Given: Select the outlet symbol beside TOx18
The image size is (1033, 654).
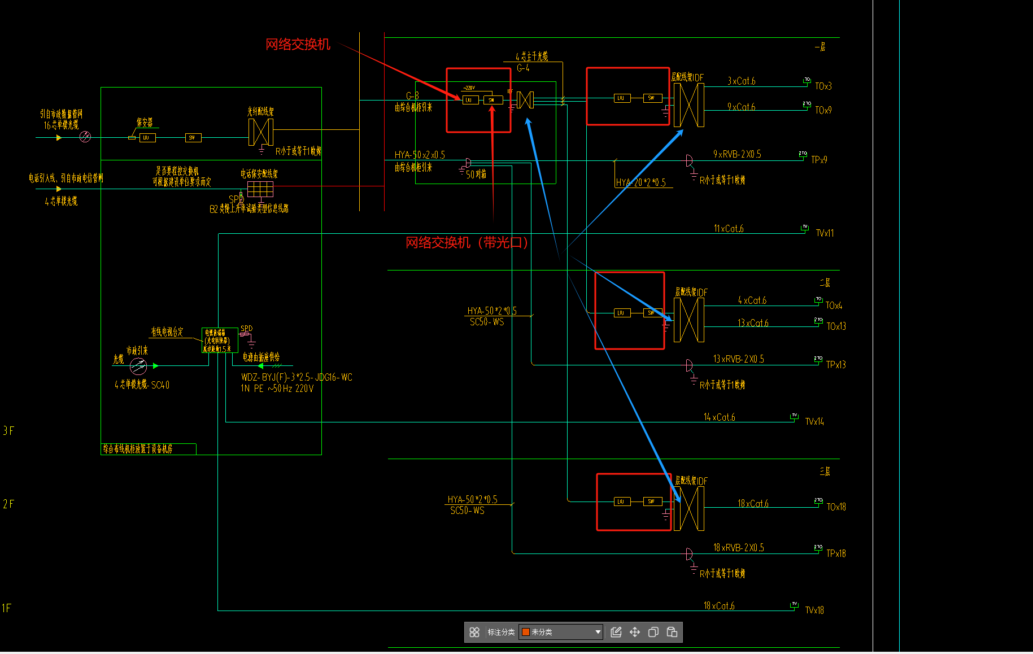Looking at the screenshot, I should coord(818,501).
